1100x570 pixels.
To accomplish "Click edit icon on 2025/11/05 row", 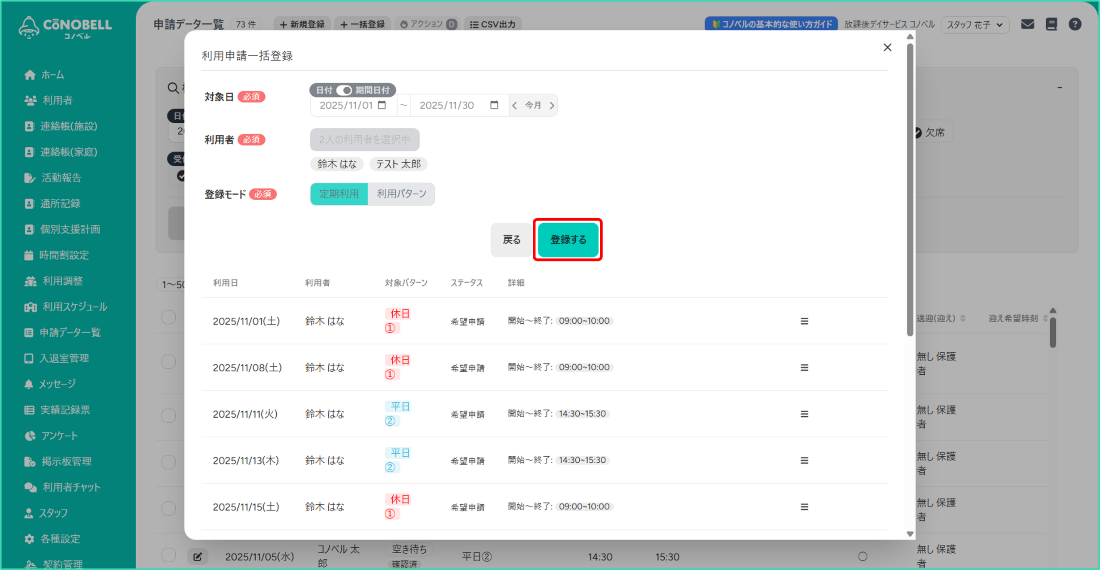I will (x=198, y=557).
